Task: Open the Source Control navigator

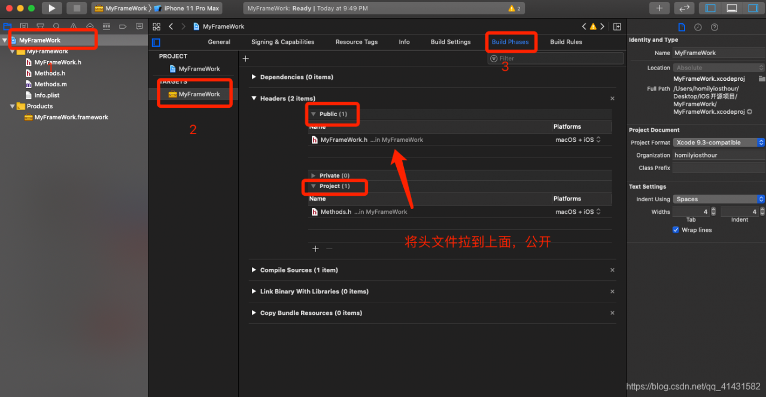Action: click(x=24, y=26)
